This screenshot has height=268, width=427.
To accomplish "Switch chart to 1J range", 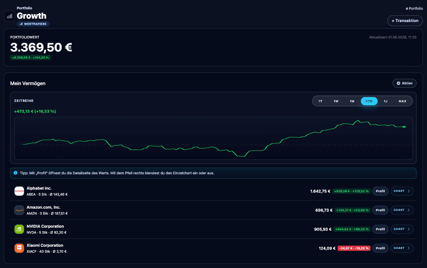I will tap(385, 101).
